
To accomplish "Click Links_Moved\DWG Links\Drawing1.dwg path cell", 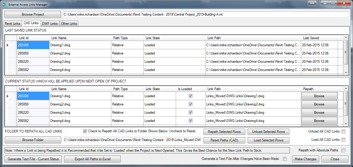I will coord(253,96).
